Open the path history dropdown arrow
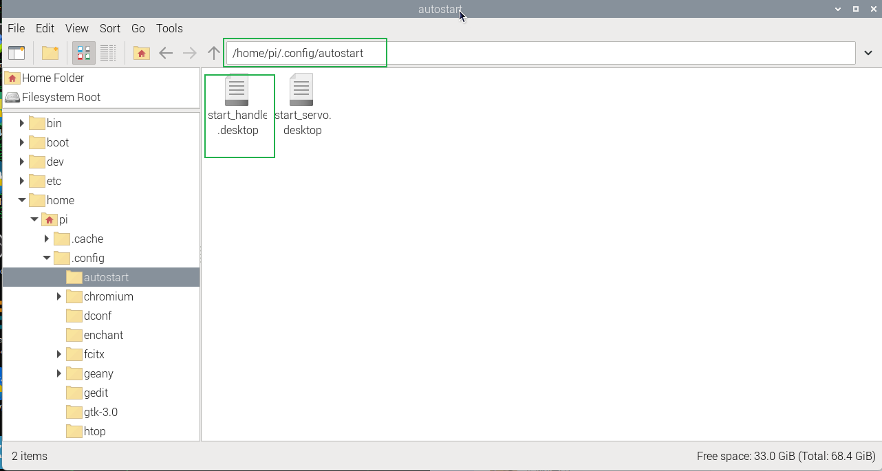Screen dimensions: 882x471 (x=868, y=53)
